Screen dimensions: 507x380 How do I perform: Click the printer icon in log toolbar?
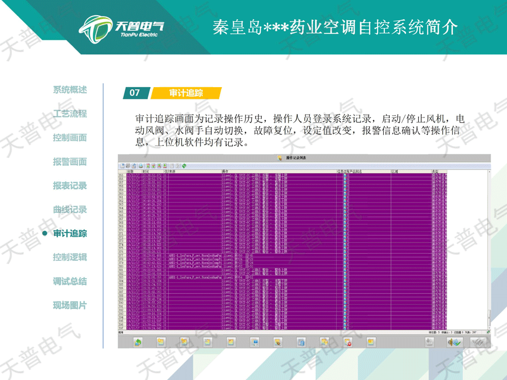(x=141, y=166)
